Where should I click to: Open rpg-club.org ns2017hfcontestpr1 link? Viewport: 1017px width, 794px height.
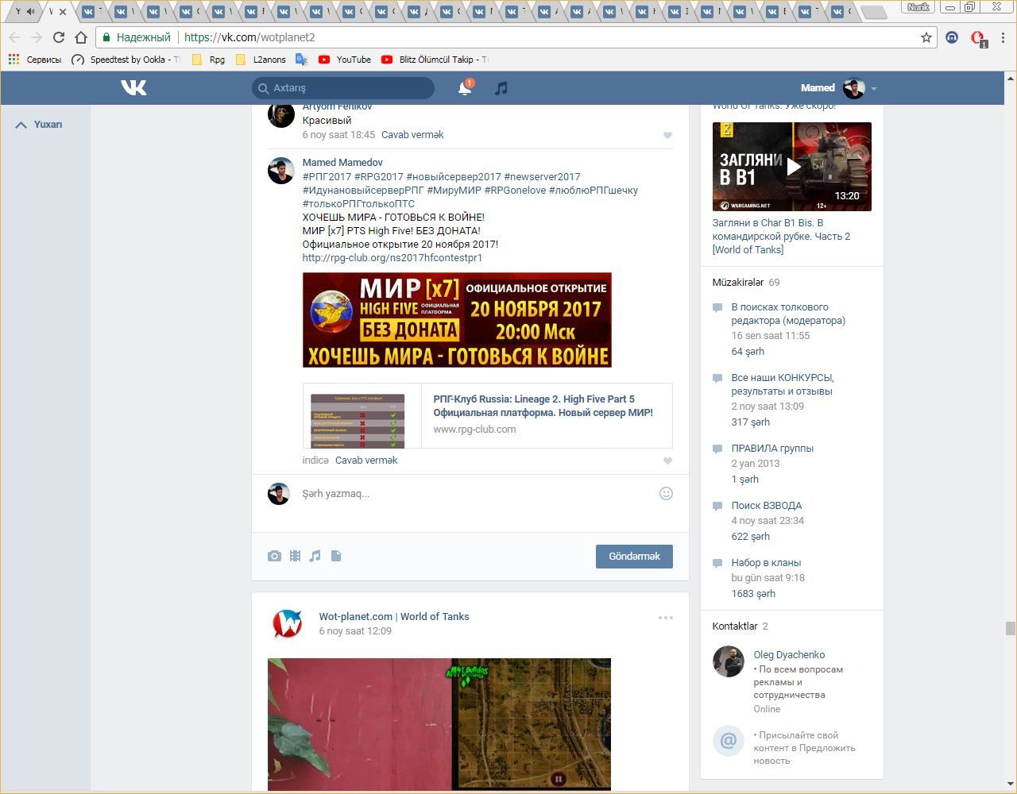coord(392,258)
